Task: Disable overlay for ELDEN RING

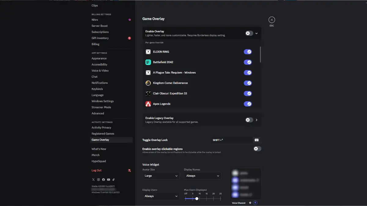Action: coord(248,52)
